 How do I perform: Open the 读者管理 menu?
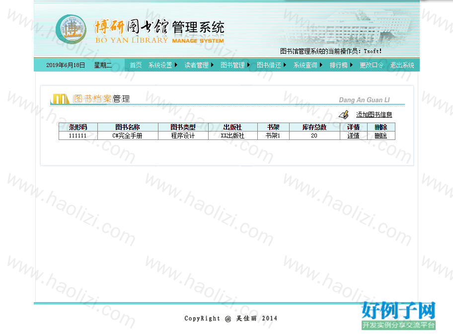197,65
